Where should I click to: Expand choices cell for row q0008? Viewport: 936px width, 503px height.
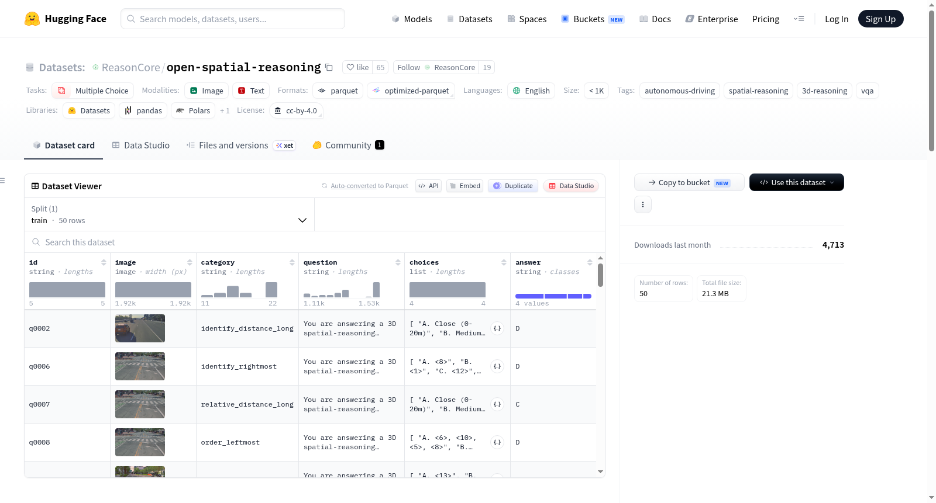coord(497,442)
